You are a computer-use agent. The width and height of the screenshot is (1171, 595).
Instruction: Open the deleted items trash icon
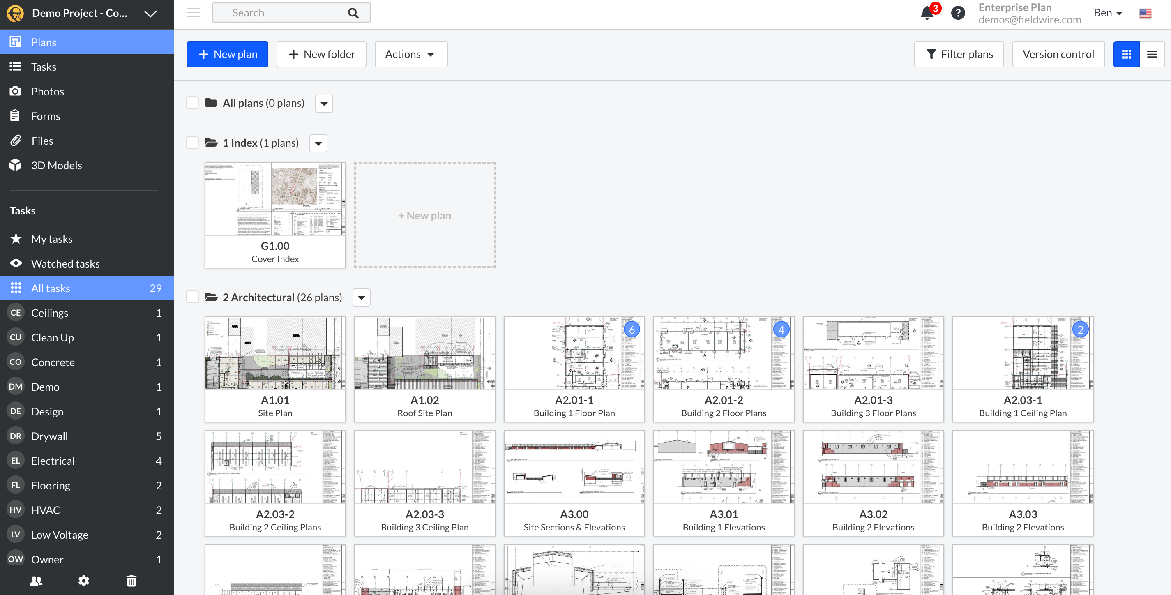point(131,581)
